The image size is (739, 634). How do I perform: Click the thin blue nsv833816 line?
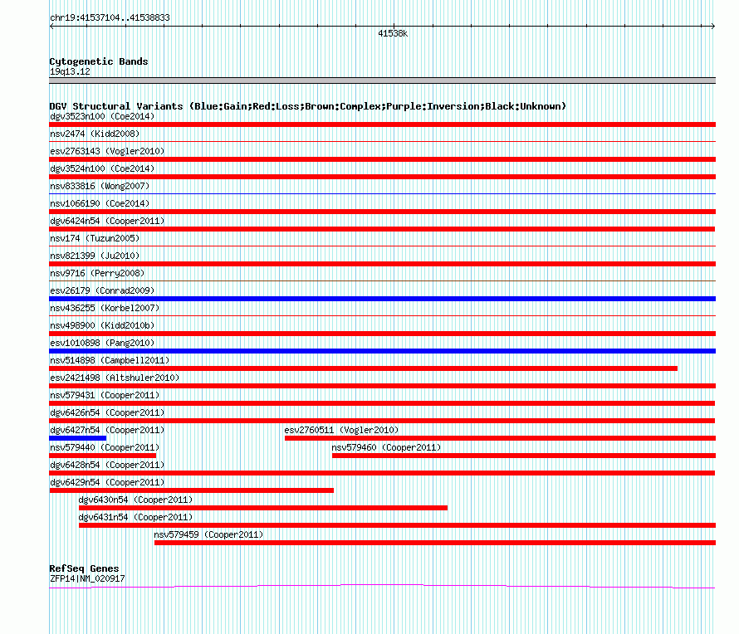(382, 193)
